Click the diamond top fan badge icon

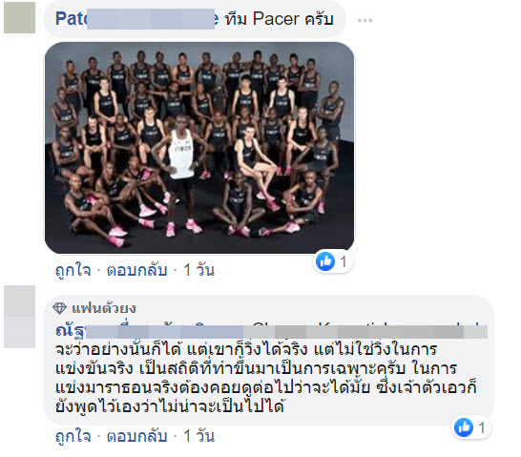pyautogui.click(x=59, y=308)
